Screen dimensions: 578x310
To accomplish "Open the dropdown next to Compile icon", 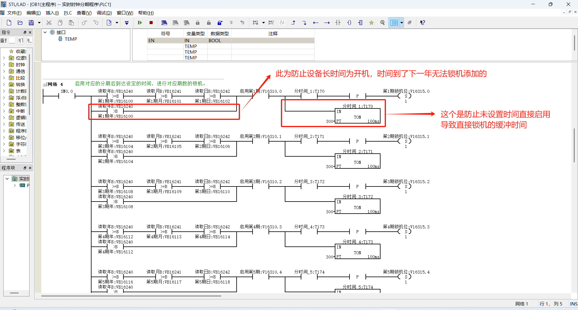I will 117,23.
